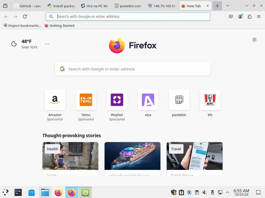Open Getting Started bookmark
This screenshot has width=265, height=198.
60,26
